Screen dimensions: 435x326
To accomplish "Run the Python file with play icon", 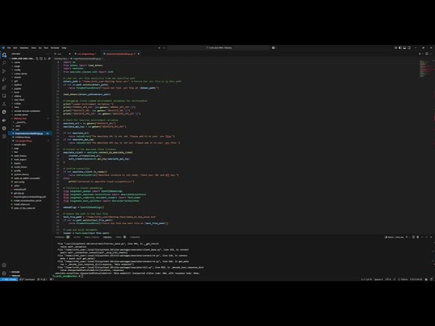I will (419, 54).
